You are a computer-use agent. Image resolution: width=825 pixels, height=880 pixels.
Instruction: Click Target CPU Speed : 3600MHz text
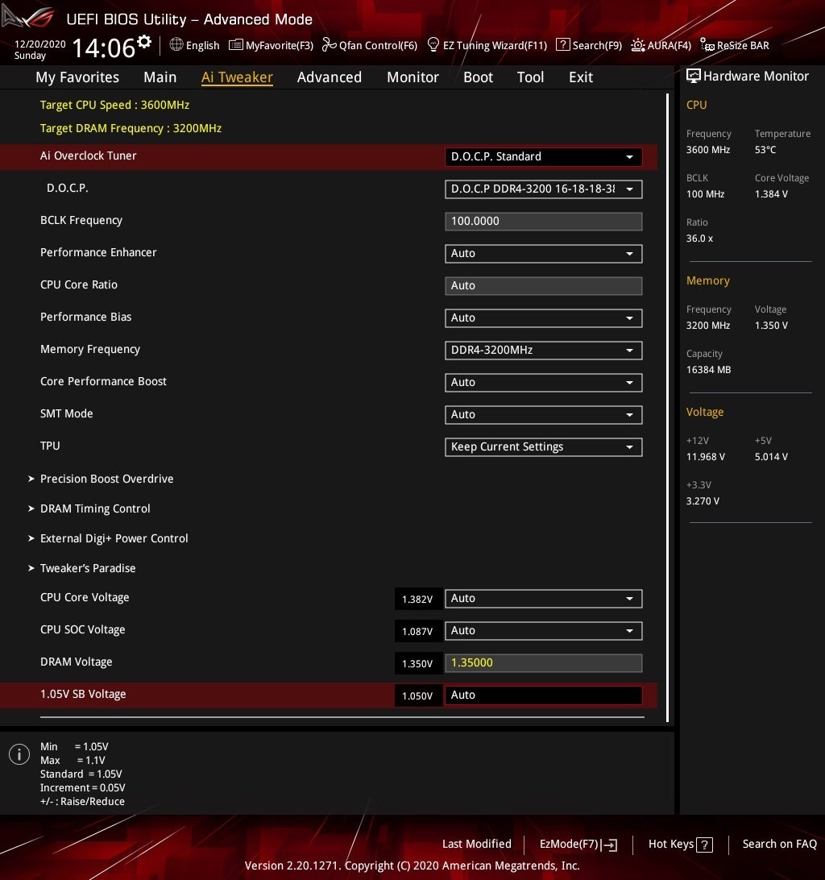(114, 105)
